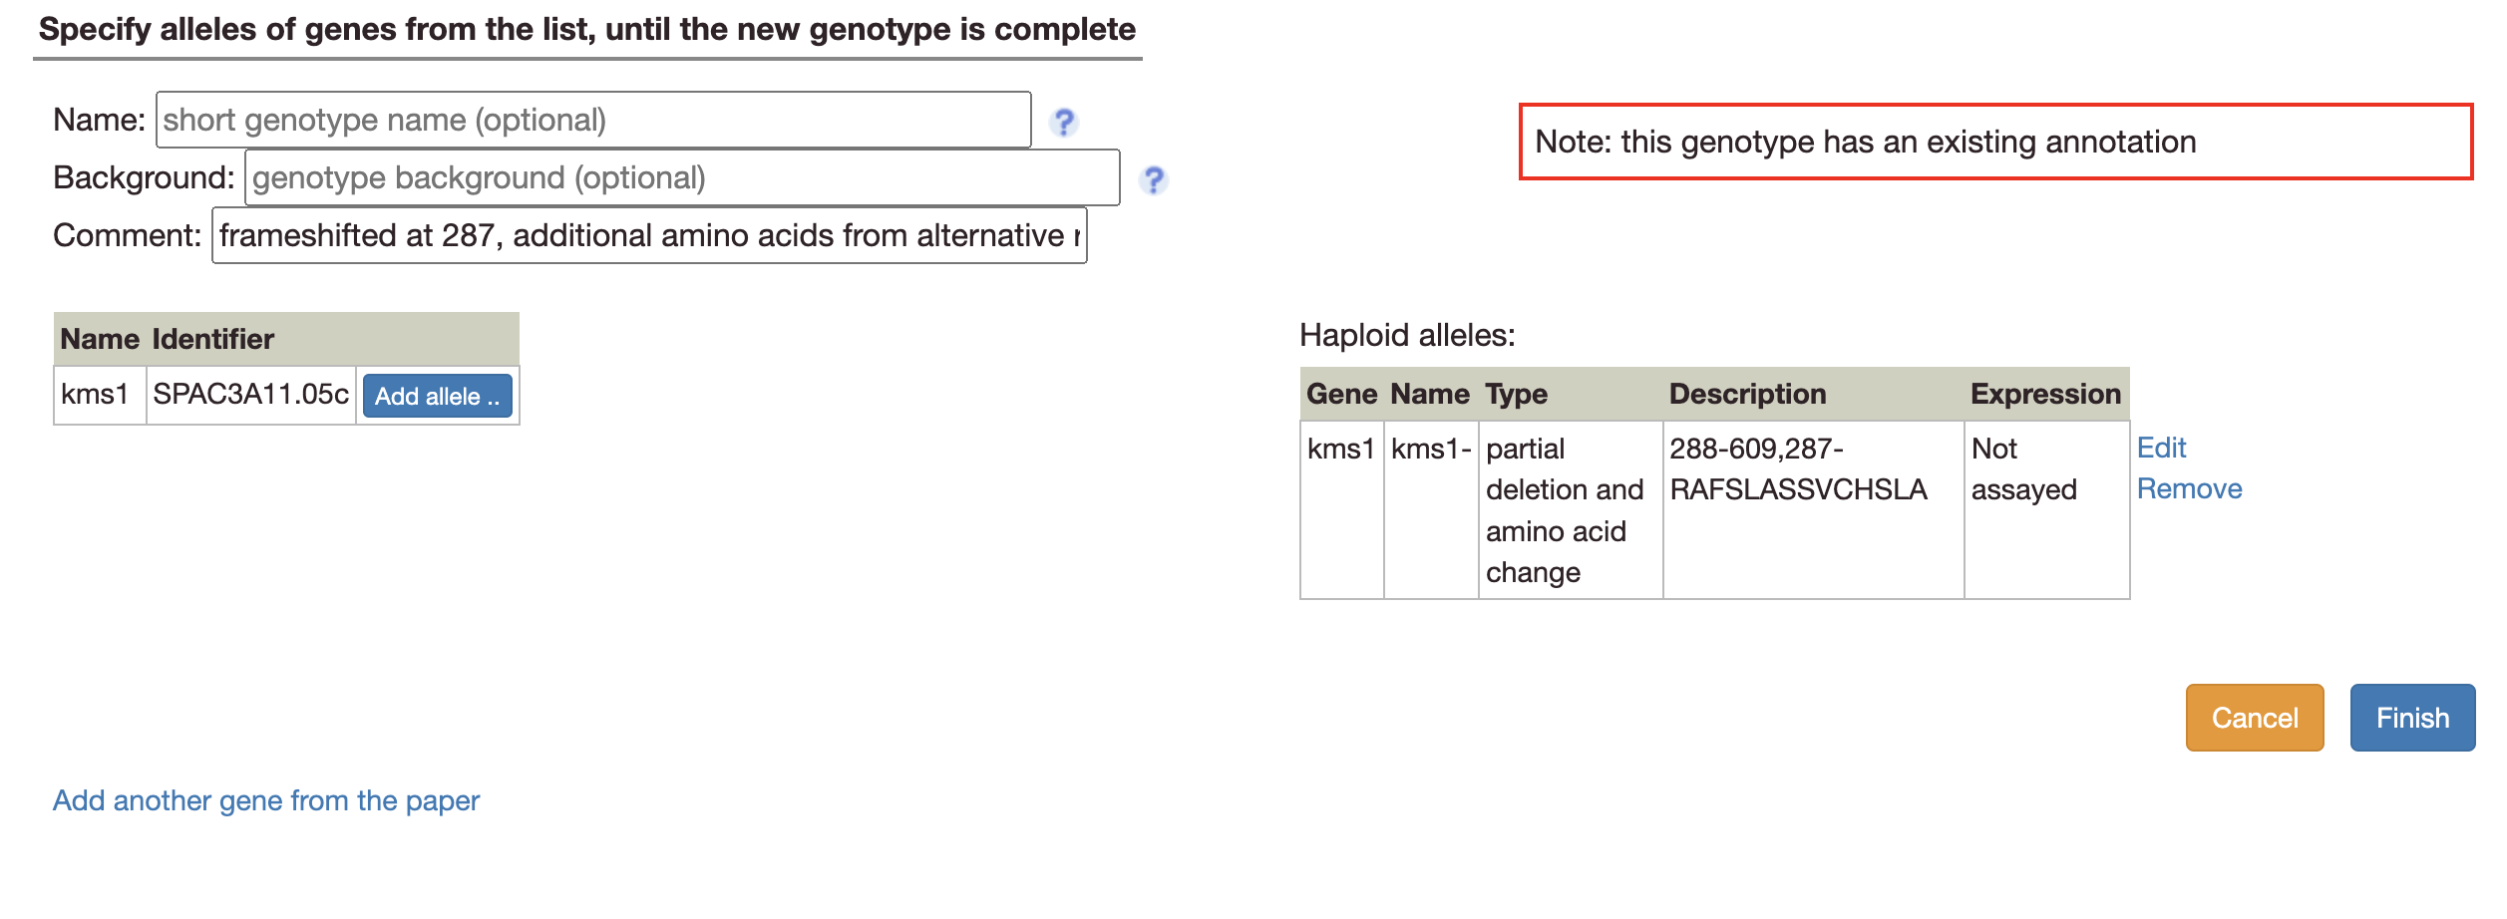Click the existing annotation note box
The width and height of the screenshot is (2507, 919).
click(x=1996, y=143)
